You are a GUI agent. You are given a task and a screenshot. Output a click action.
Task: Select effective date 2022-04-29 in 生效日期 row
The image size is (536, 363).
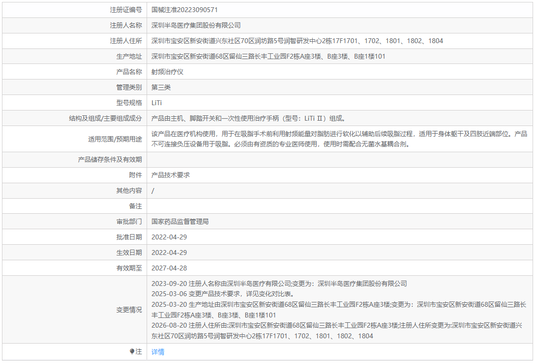click(169, 253)
